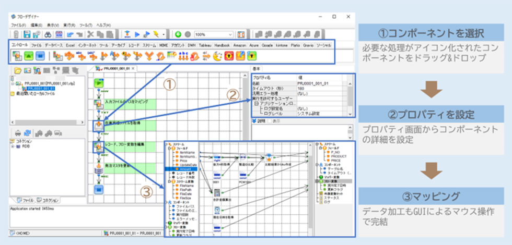Viewport: 512px width, 245px height.
Task: Click the 合計金額算出 calculator icon in the mapper
Action: [218, 192]
